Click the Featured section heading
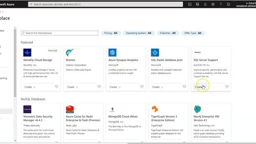This screenshot has height=144, width=256. [27, 42]
